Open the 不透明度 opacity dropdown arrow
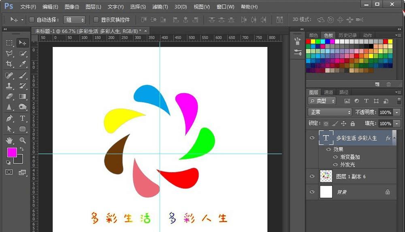Image resolution: width=405 pixels, height=232 pixels. (x=397, y=112)
